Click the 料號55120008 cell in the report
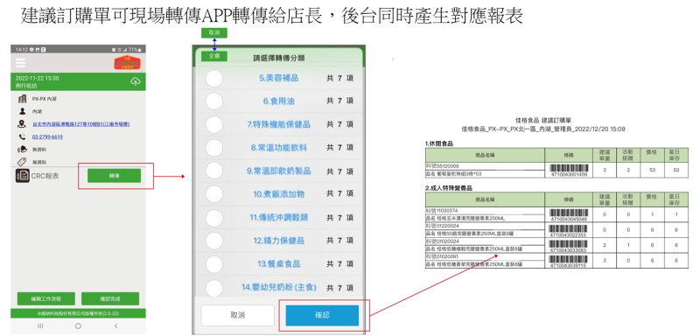 [x=485, y=166]
